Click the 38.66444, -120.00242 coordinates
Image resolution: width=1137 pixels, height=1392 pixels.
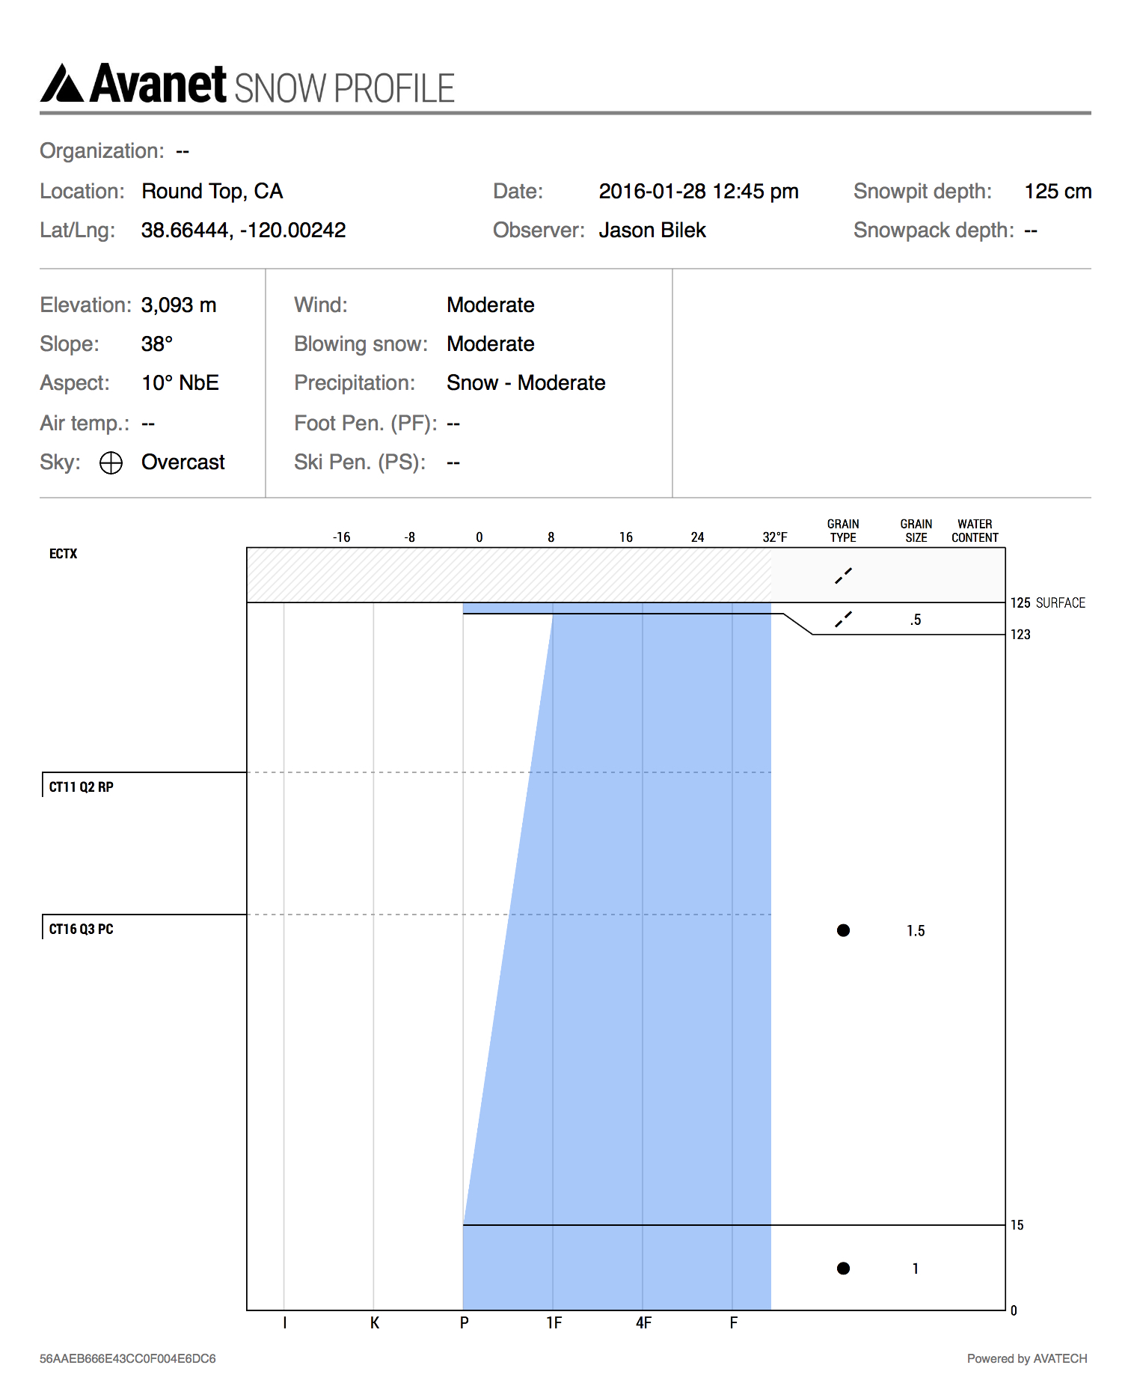click(x=243, y=231)
